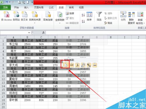
Task: Click Text to Columns (分列)
Action: [x=123, y=16]
